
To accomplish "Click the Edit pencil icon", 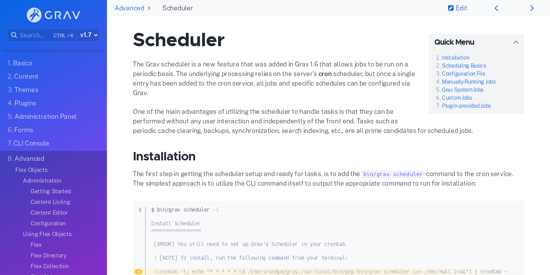I will point(451,8).
